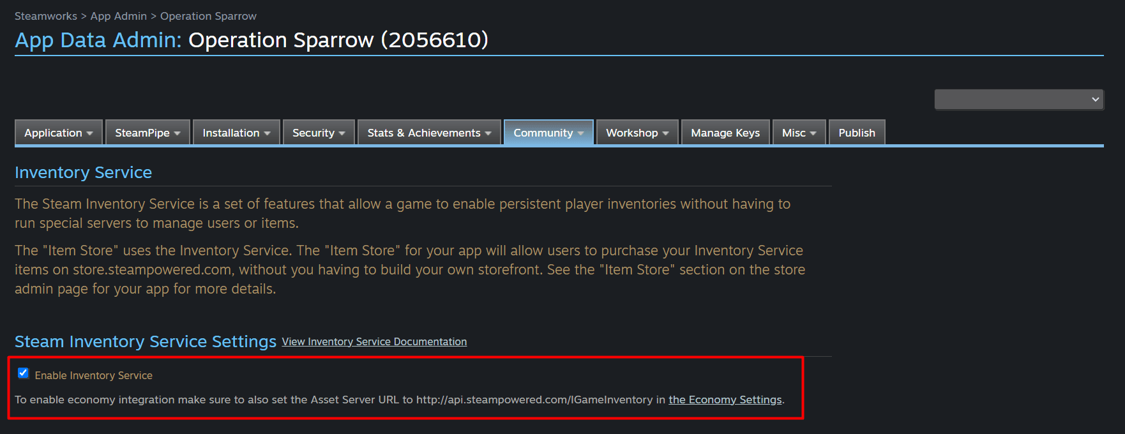Open the Publish tab
This screenshot has width=1125, height=434.
pos(857,133)
